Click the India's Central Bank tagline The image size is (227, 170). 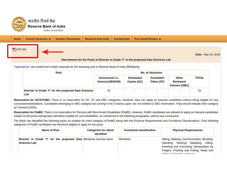[53, 30]
